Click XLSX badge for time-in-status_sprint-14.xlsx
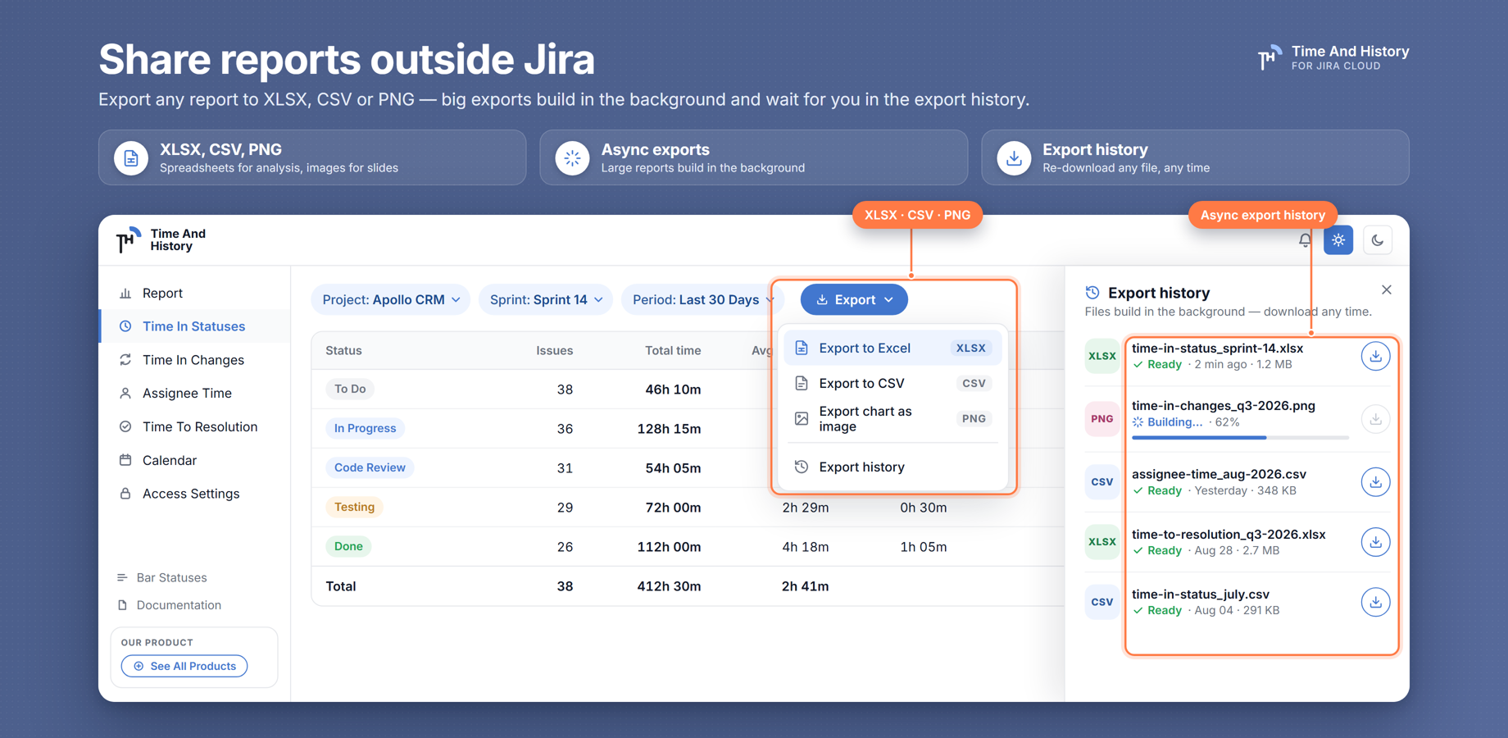1508x738 pixels. (1101, 356)
